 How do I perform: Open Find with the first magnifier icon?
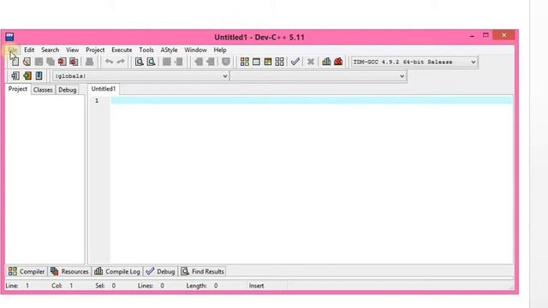pyautogui.click(x=140, y=62)
